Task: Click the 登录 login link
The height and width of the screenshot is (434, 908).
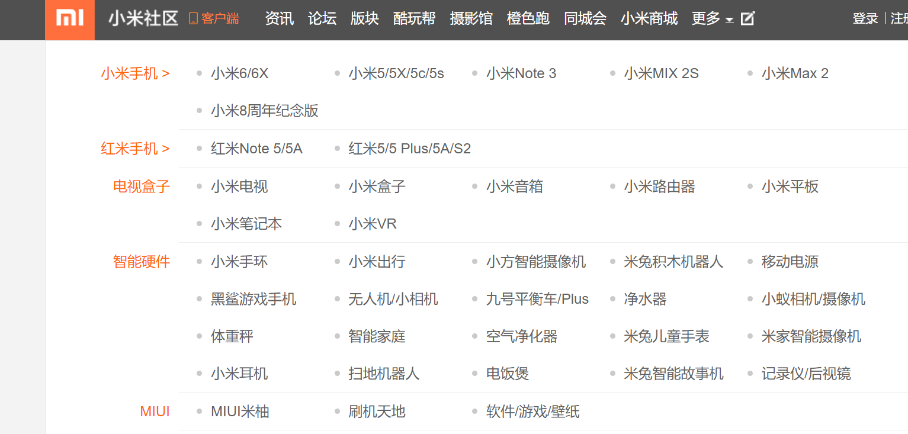Action: pos(865,19)
